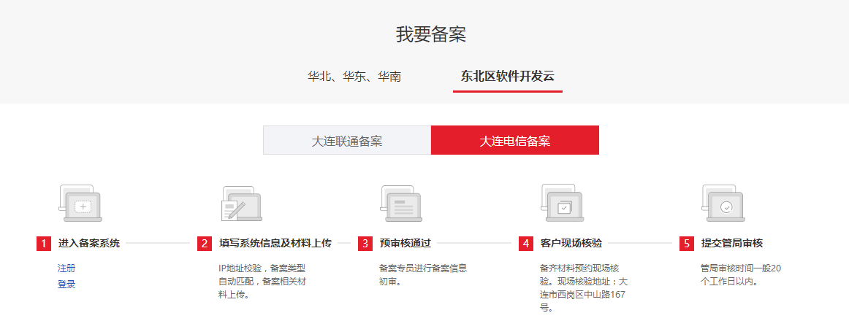Select the 大连电信备案 tab

coord(515,141)
